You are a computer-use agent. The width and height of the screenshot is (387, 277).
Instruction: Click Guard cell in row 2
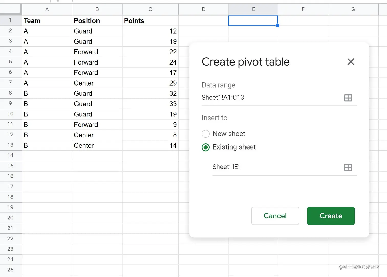[x=97, y=31]
